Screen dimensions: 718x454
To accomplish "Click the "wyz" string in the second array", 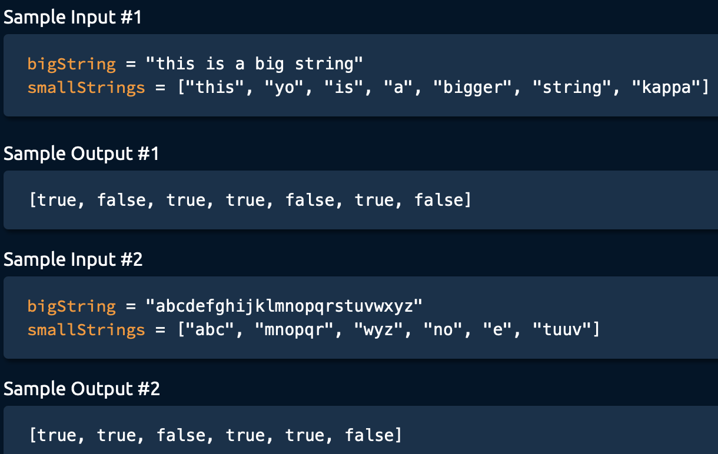I will (x=379, y=330).
